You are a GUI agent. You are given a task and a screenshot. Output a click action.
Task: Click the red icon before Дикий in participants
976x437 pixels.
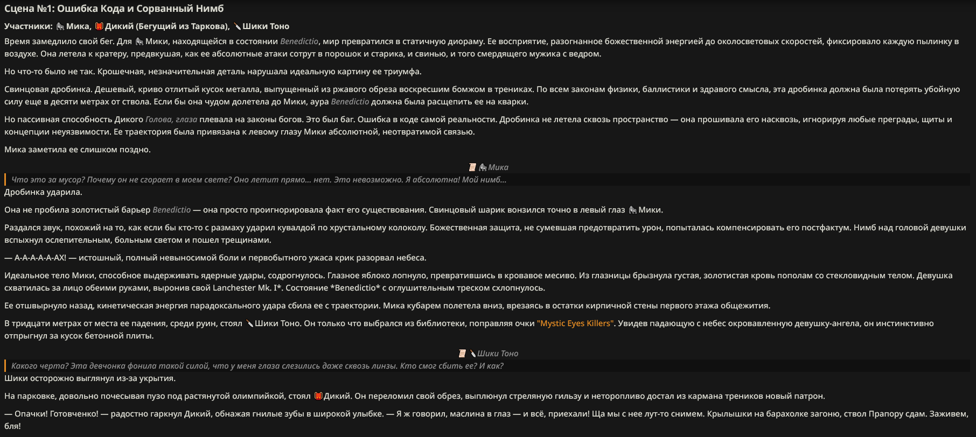[x=99, y=26]
